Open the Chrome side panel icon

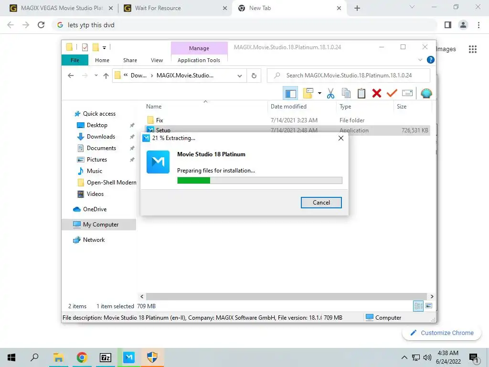(448, 25)
